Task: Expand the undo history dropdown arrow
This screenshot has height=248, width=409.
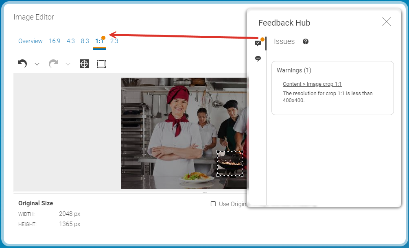Action: point(37,64)
